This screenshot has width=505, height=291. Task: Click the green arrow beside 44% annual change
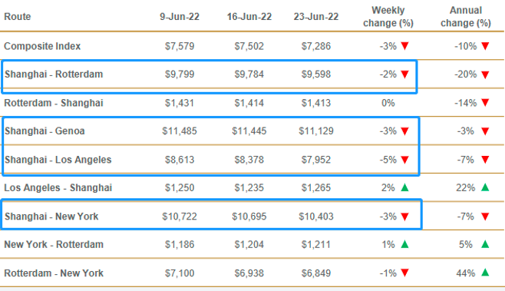[485, 273]
